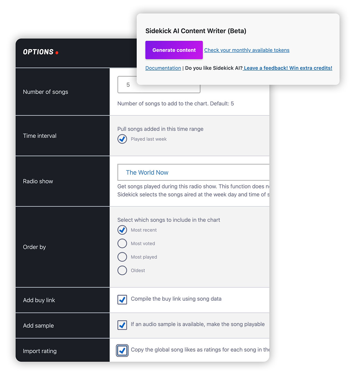Choose the Most voted radio button
The height and width of the screenshot is (381, 354).
[122, 243]
